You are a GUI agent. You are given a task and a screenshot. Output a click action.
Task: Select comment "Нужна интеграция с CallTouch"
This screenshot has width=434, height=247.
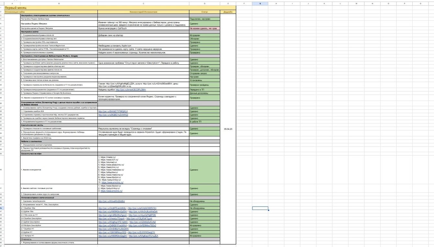143,28
